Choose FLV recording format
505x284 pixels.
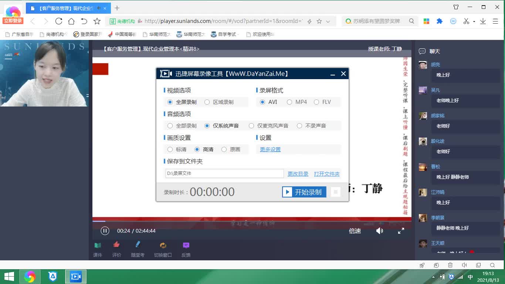(x=322, y=102)
